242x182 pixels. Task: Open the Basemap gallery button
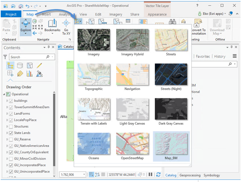(78, 21)
